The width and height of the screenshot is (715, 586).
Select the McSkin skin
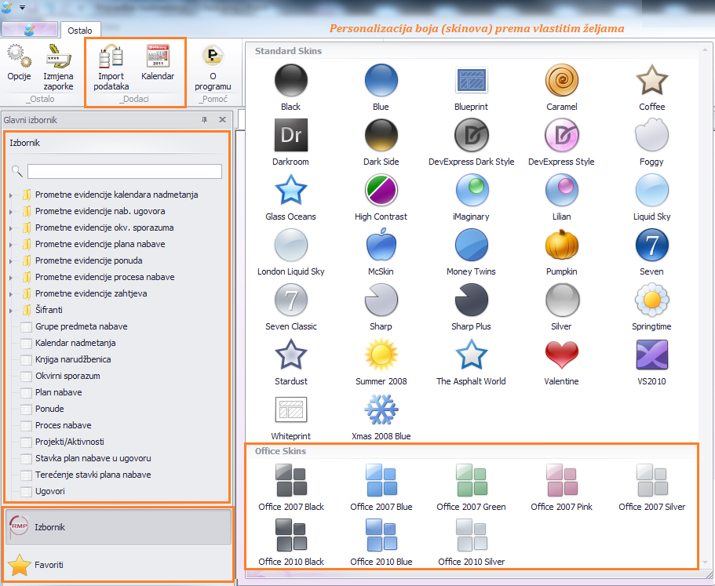point(381,252)
